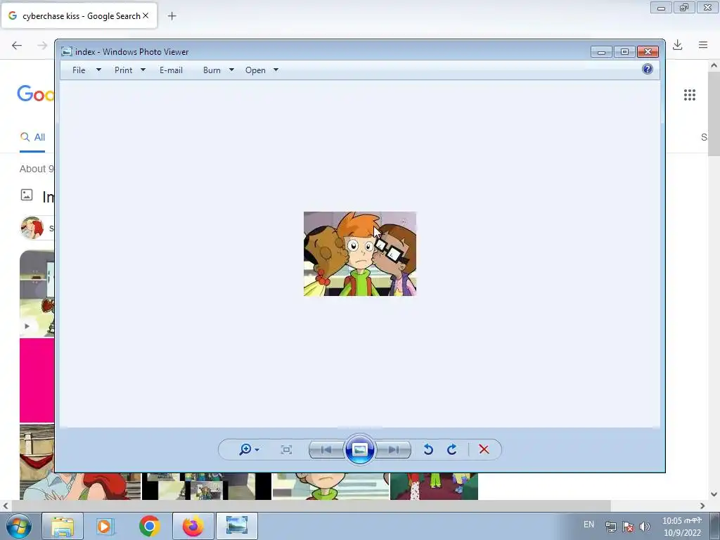Screen dimensions: 720x540
Task: Open Photo Viewer help icon
Action: (648, 70)
